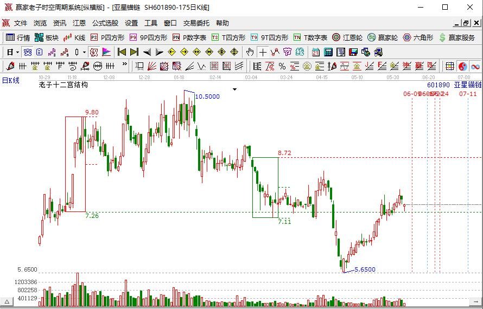Click the 07-11 future date marker
Viewport: 483px width, 309px height.
coord(468,94)
